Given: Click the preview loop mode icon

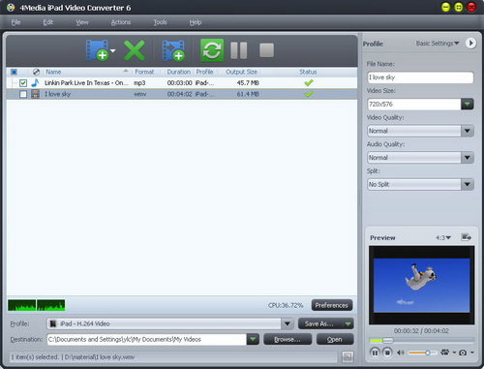Looking at the screenshot, I should [445, 353].
